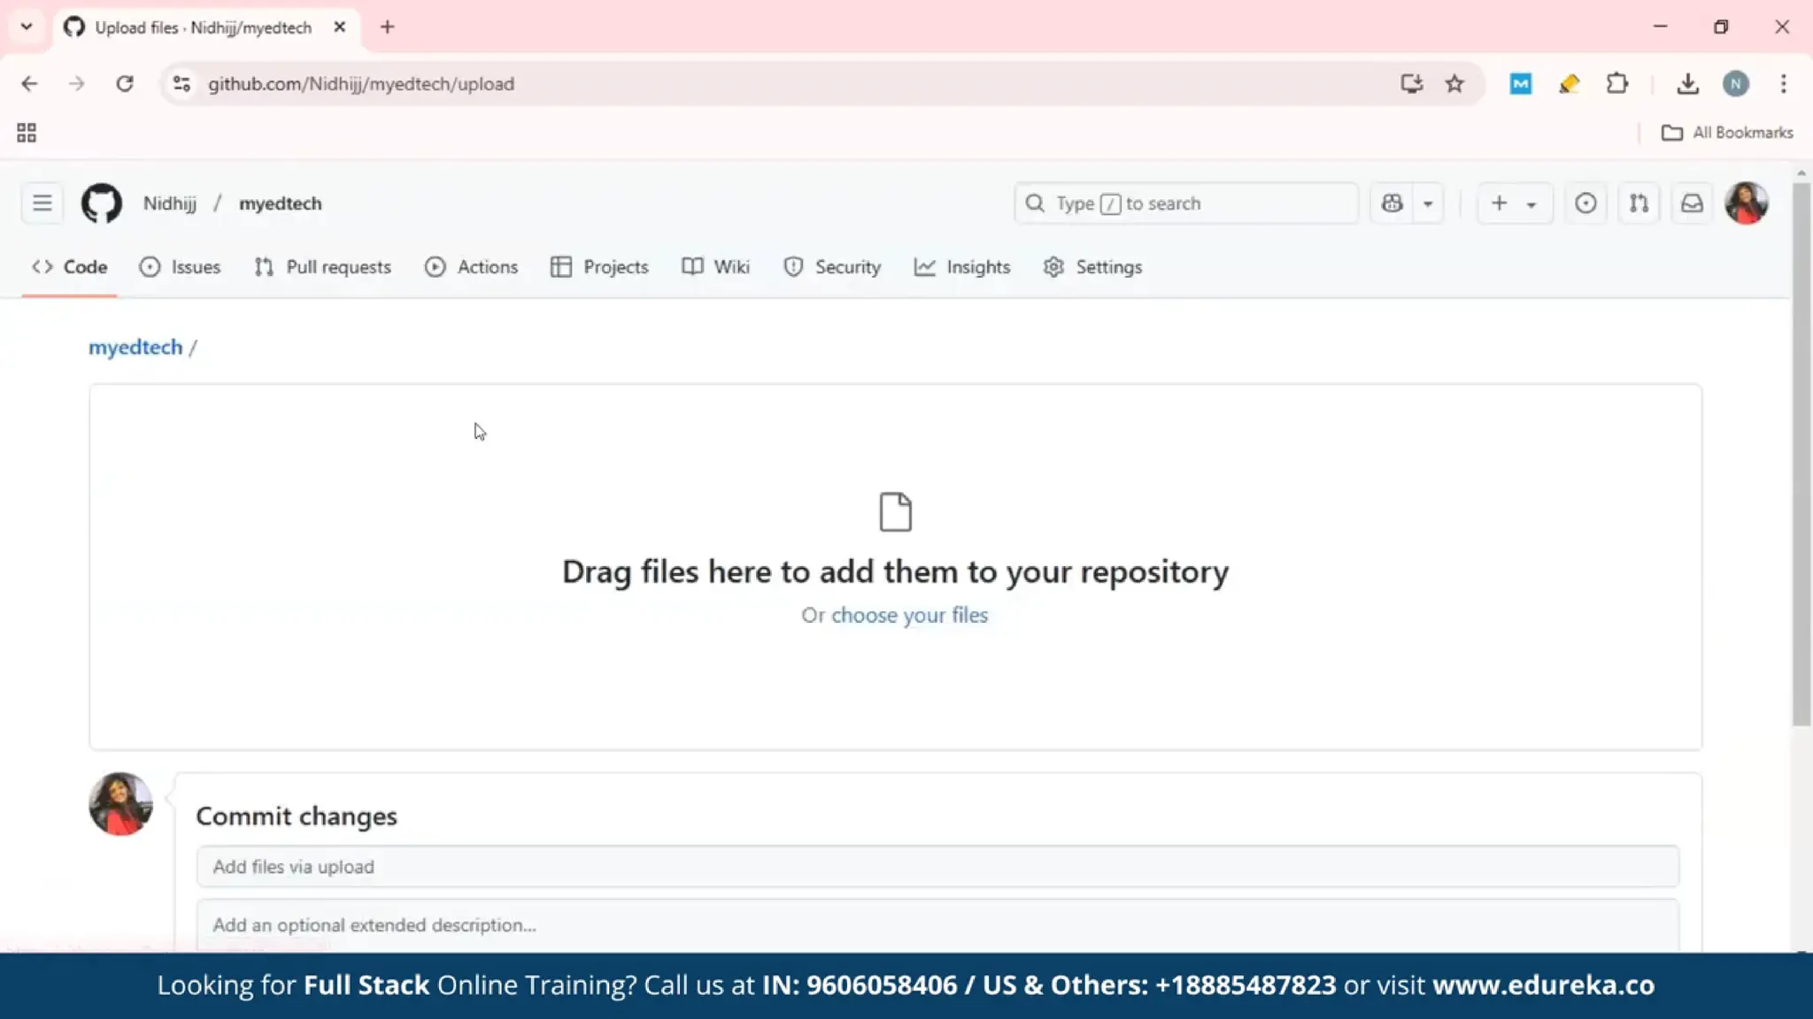Click the browser forward arrow
Viewport: 1813px width, 1019px height.
pos(77,84)
